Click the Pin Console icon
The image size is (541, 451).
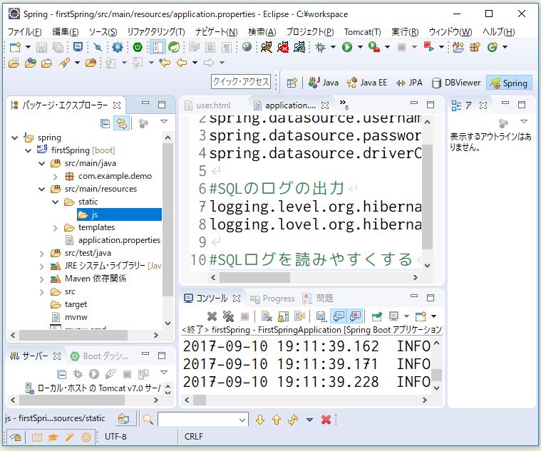pos(377,316)
